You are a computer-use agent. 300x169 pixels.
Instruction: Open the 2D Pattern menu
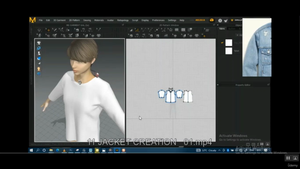pyautogui.click(x=74, y=20)
